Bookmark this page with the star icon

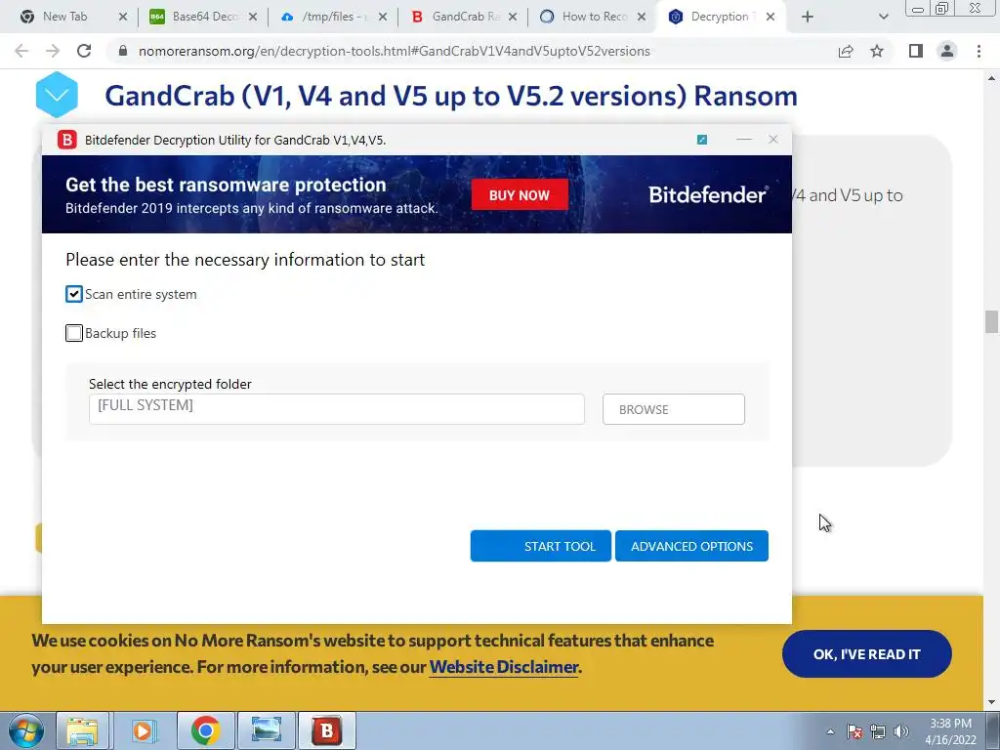877,51
